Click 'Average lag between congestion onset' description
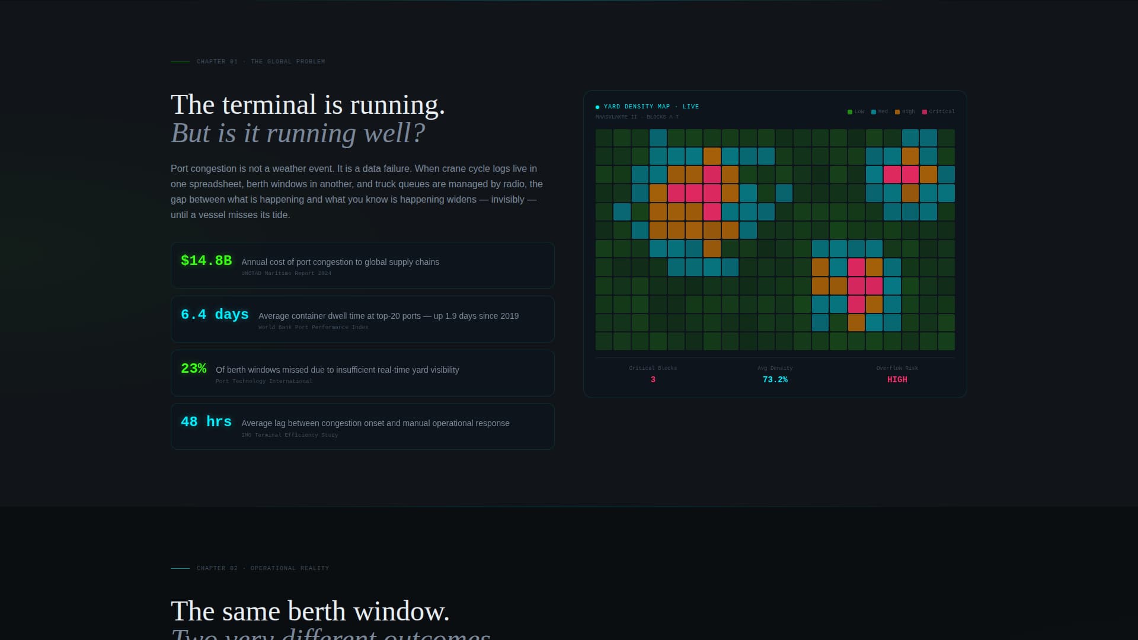 coord(375,423)
